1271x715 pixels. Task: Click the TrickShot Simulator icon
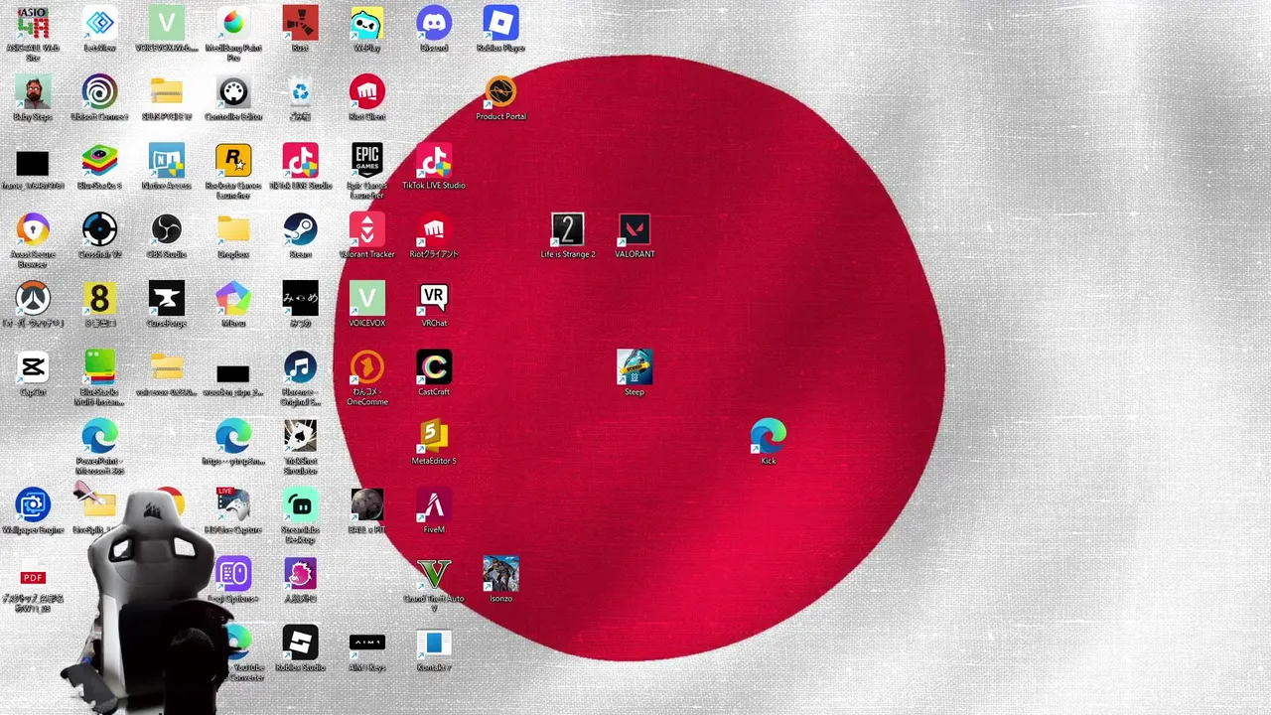pos(300,437)
